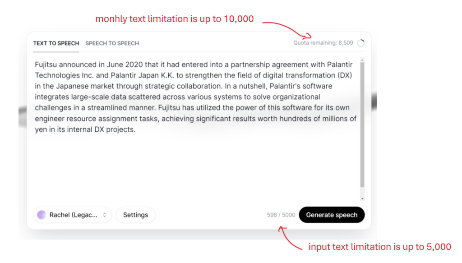Click the Rachel voice gradient avatar icon

42,215
